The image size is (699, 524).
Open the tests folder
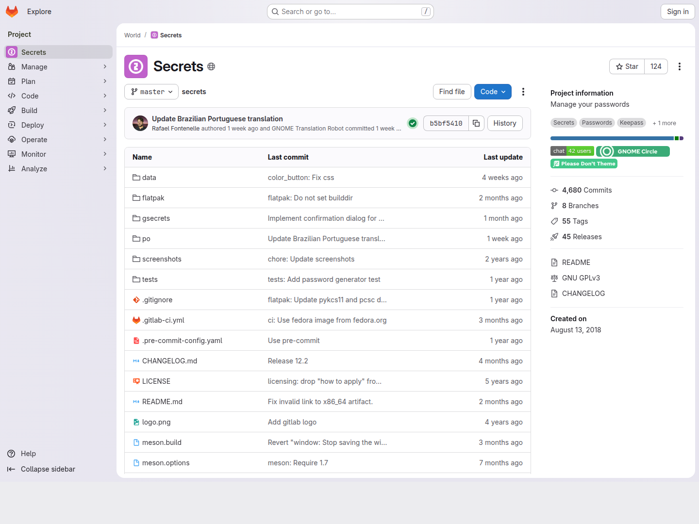[150, 279]
